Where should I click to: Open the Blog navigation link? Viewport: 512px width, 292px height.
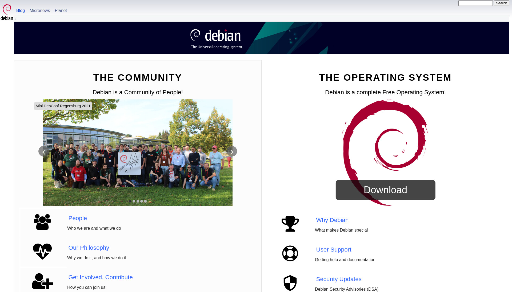pyautogui.click(x=21, y=11)
